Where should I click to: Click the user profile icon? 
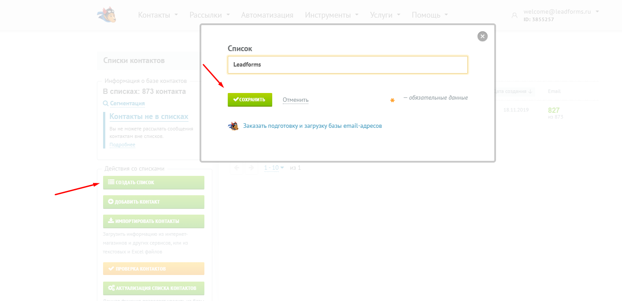(x=514, y=15)
